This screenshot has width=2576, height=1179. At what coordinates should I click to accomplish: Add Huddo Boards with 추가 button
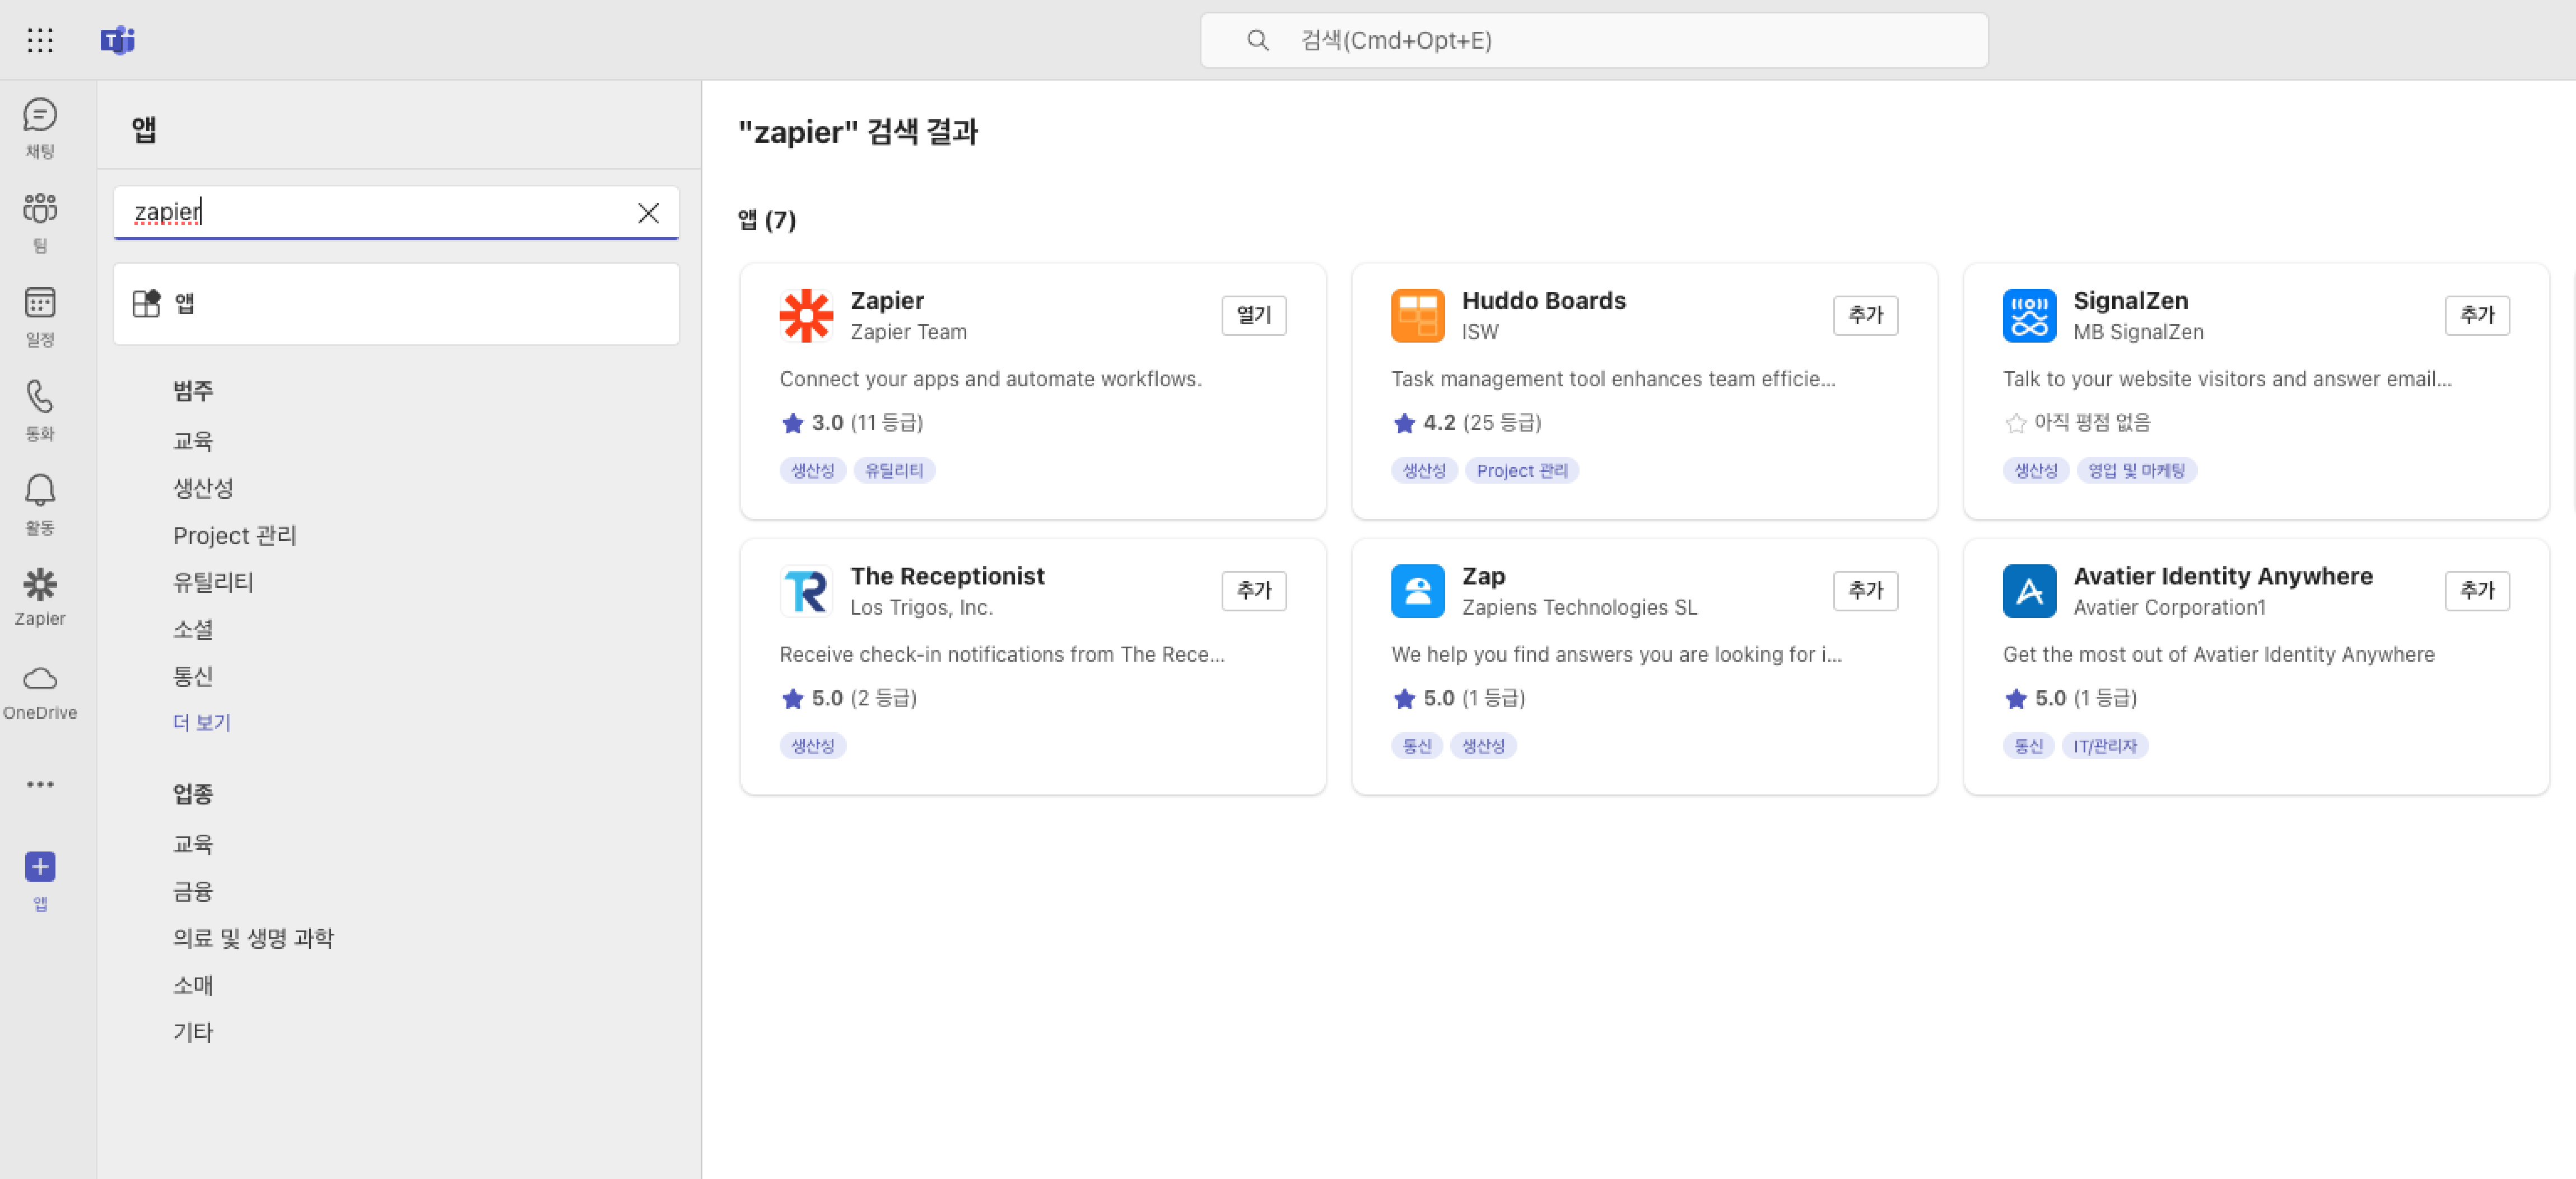[x=1864, y=316]
